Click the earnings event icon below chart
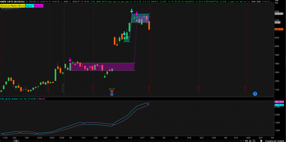Screen dimensions: 286x142 112,91
